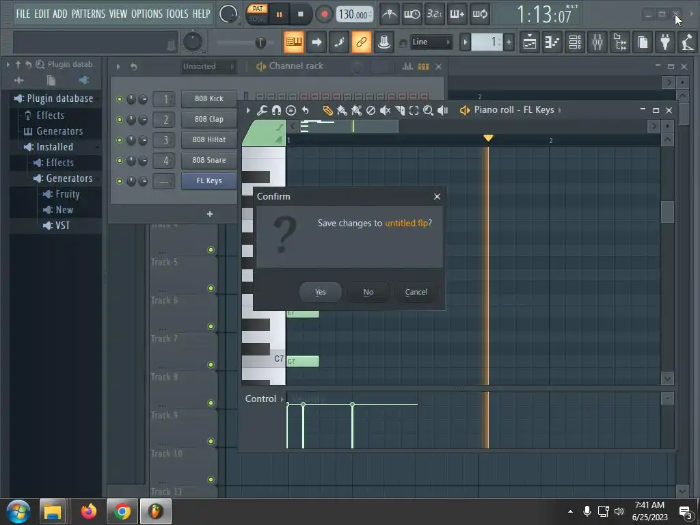
Task: Toggle the metronome icon
Action: pyautogui.click(x=389, y=14)
